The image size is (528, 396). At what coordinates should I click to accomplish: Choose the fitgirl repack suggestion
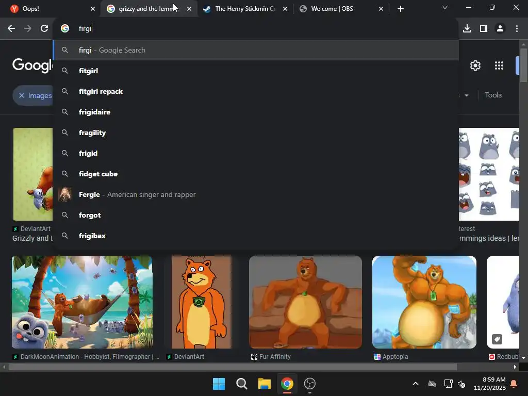tap(256, 91)
